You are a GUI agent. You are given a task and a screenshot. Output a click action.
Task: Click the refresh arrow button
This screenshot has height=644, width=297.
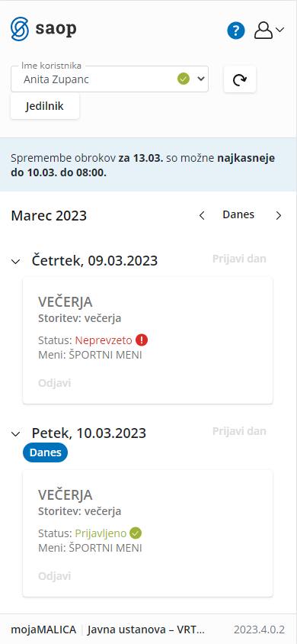240,79
